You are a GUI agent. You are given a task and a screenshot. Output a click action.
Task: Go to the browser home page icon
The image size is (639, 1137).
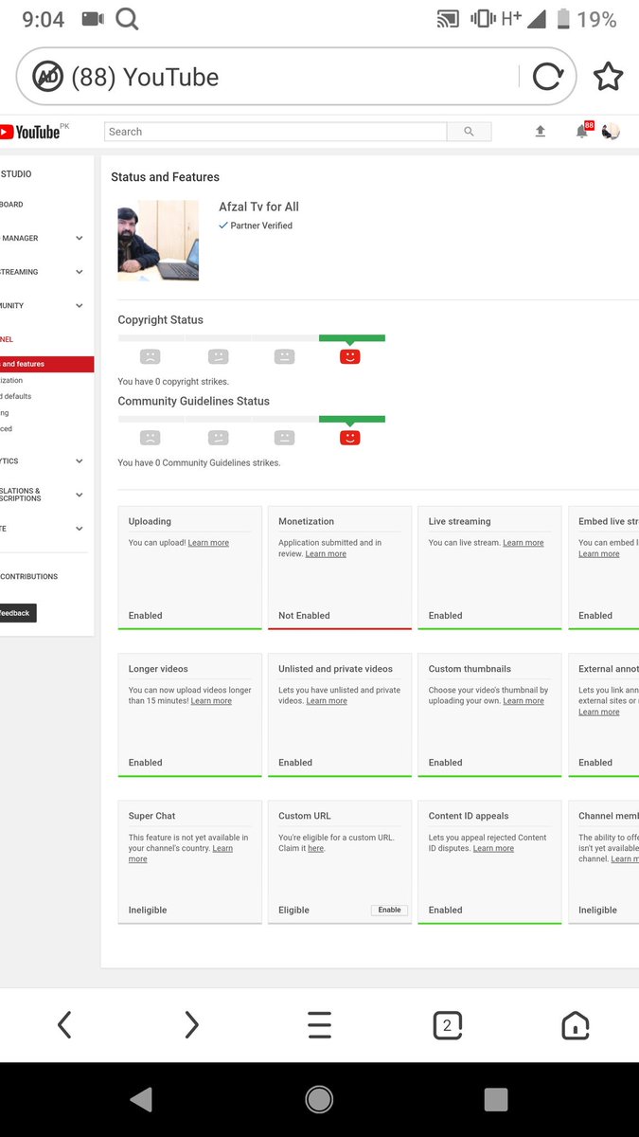576,1024
